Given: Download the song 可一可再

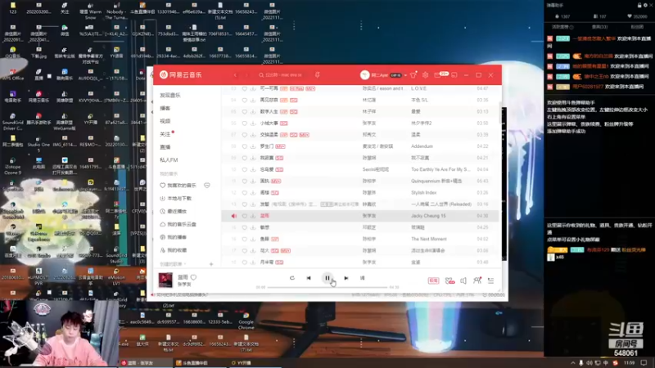Looking at the screenshot, I should point(253,88).
